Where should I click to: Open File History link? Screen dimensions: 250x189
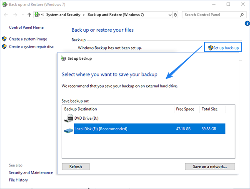[x=18, y=180]
